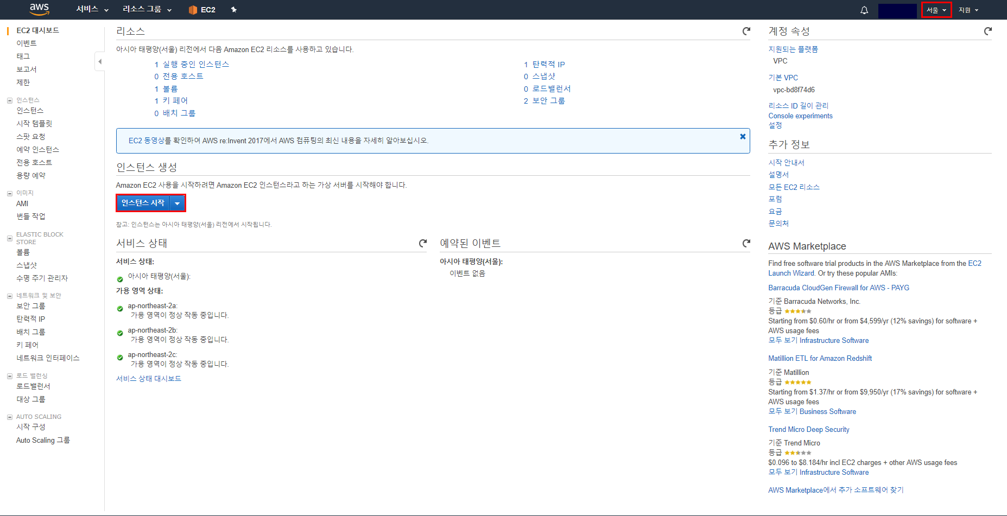The image size is (1007, 516).
Task: Open the 전용 호스트 resource link
Action: (x=183, y=77)
